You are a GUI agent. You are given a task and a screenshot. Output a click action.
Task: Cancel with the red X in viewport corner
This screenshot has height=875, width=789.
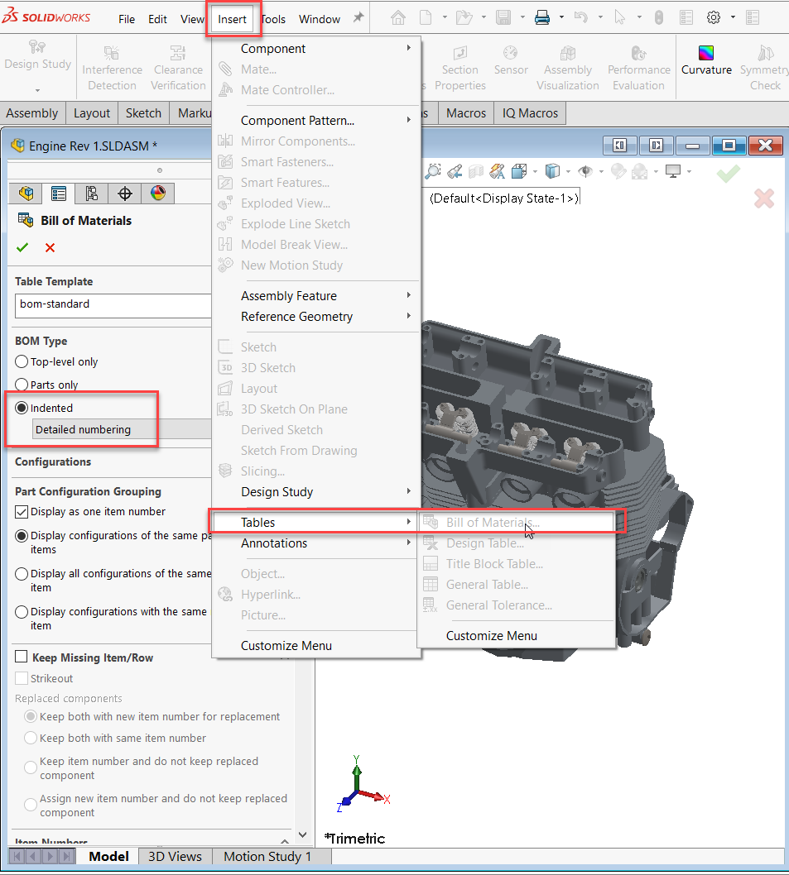764,198
